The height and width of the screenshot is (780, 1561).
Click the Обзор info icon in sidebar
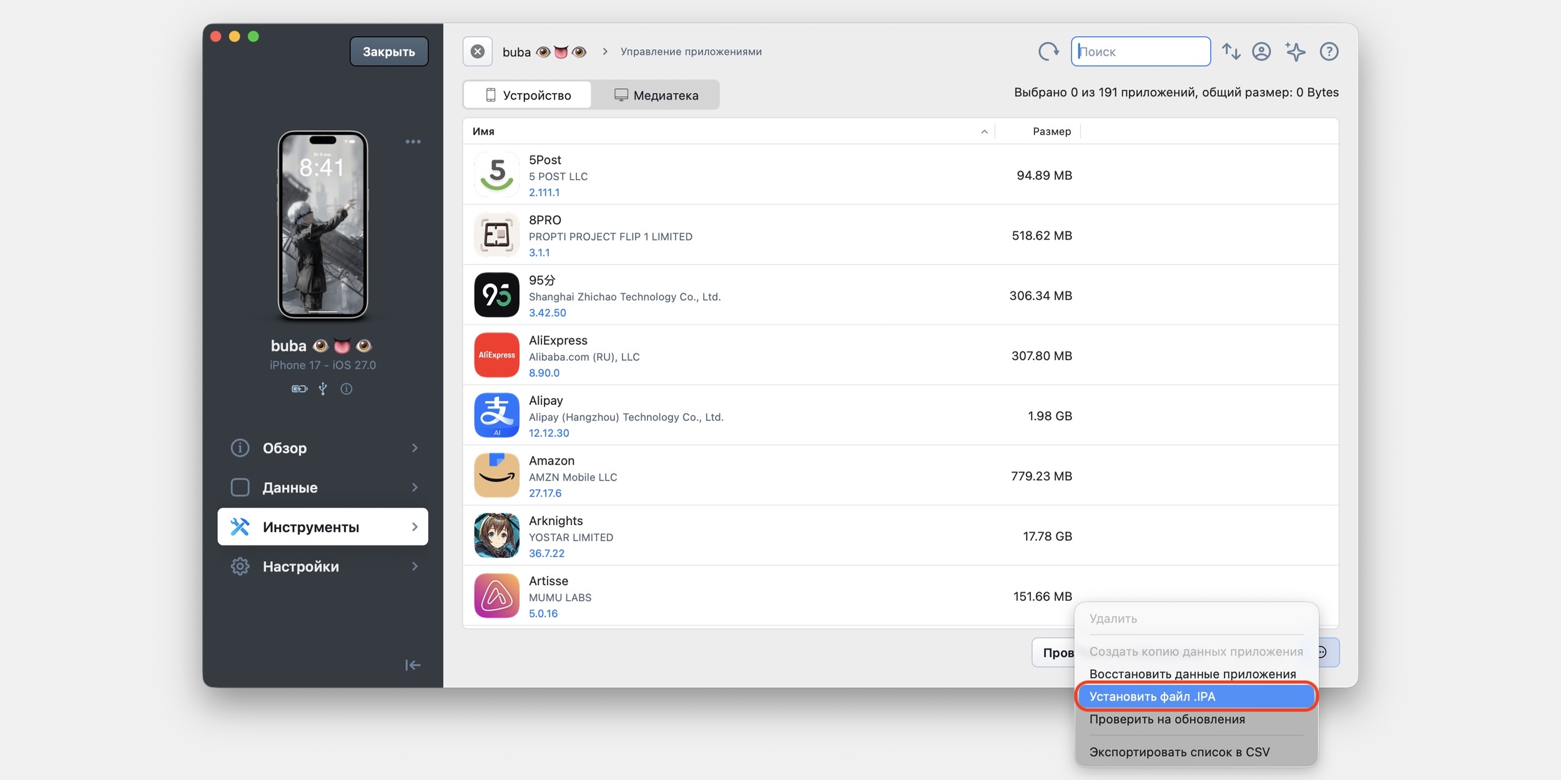tap(240, 448)
